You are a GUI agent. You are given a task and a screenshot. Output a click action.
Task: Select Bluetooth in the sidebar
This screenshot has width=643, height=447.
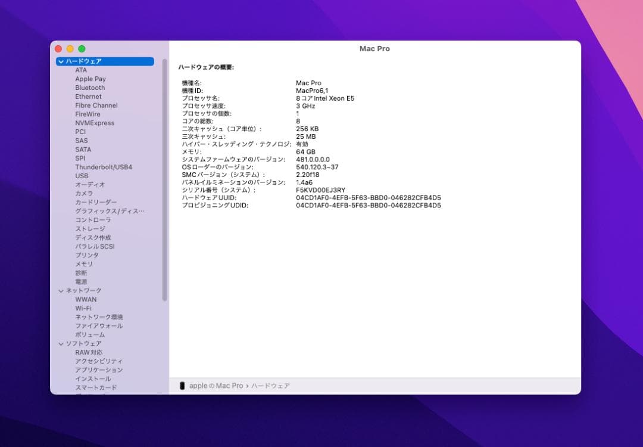[88, 88]
